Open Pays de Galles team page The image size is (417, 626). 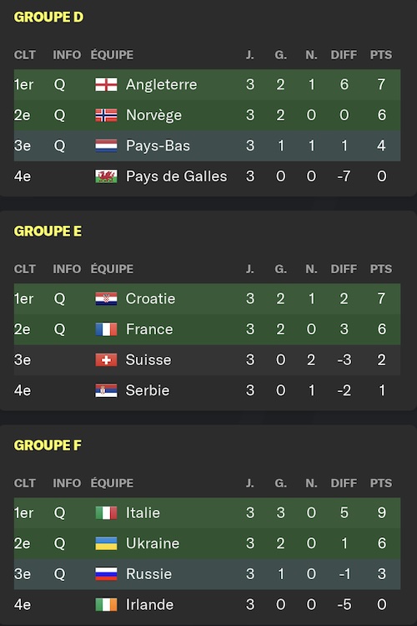[177, 176]
